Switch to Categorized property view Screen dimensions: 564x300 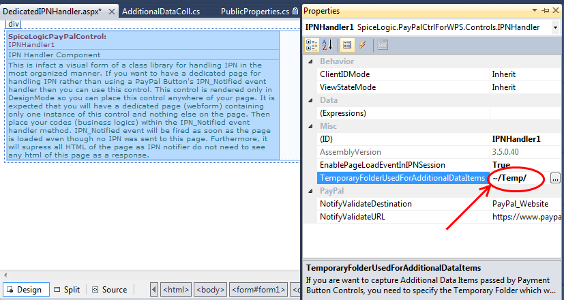click(x=311, y=44)
